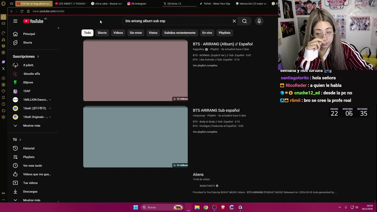Viewport: 377px width, 212px height.
Task: Open GX Corner gamepad icon in sidebar
Action: tap(3, 24)
